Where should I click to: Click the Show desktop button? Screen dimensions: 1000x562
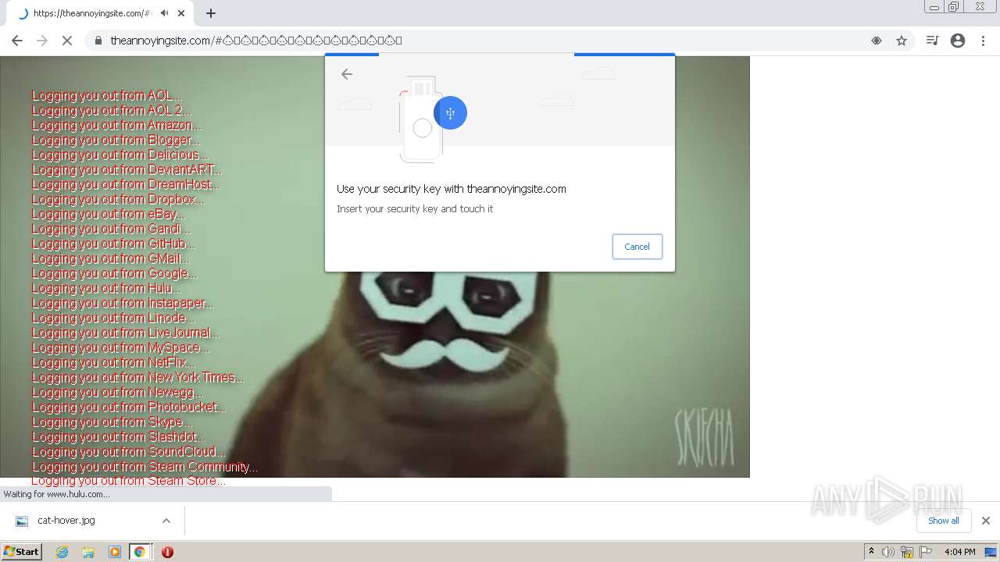click(x=992, y=552)
